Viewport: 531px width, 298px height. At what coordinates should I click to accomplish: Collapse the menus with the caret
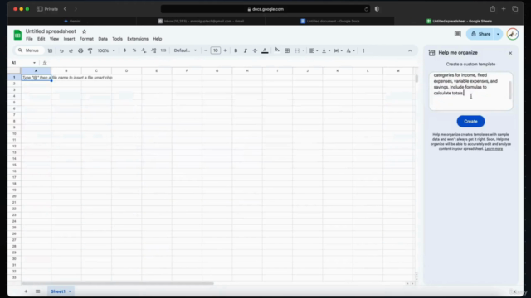pyautogui.click(x=410, y=50)
